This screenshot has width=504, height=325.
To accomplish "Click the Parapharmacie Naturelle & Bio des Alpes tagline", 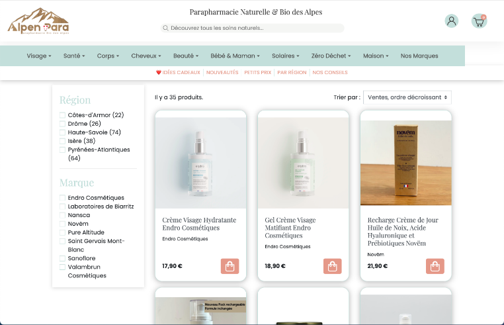I will 256,12.
